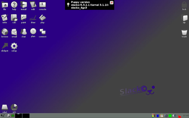Click the show desktop green taskbar button

point(13,116)
